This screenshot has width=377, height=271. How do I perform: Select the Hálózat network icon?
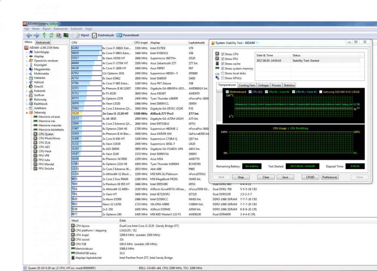pyautogui.click(x=31, y=82)
